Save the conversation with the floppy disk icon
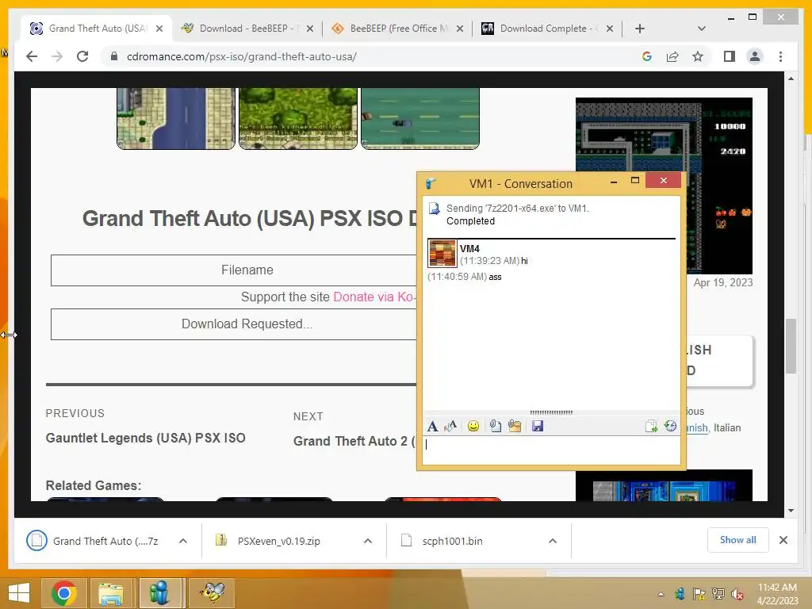Viewport: 812px width, 609px height. (538, 426)
